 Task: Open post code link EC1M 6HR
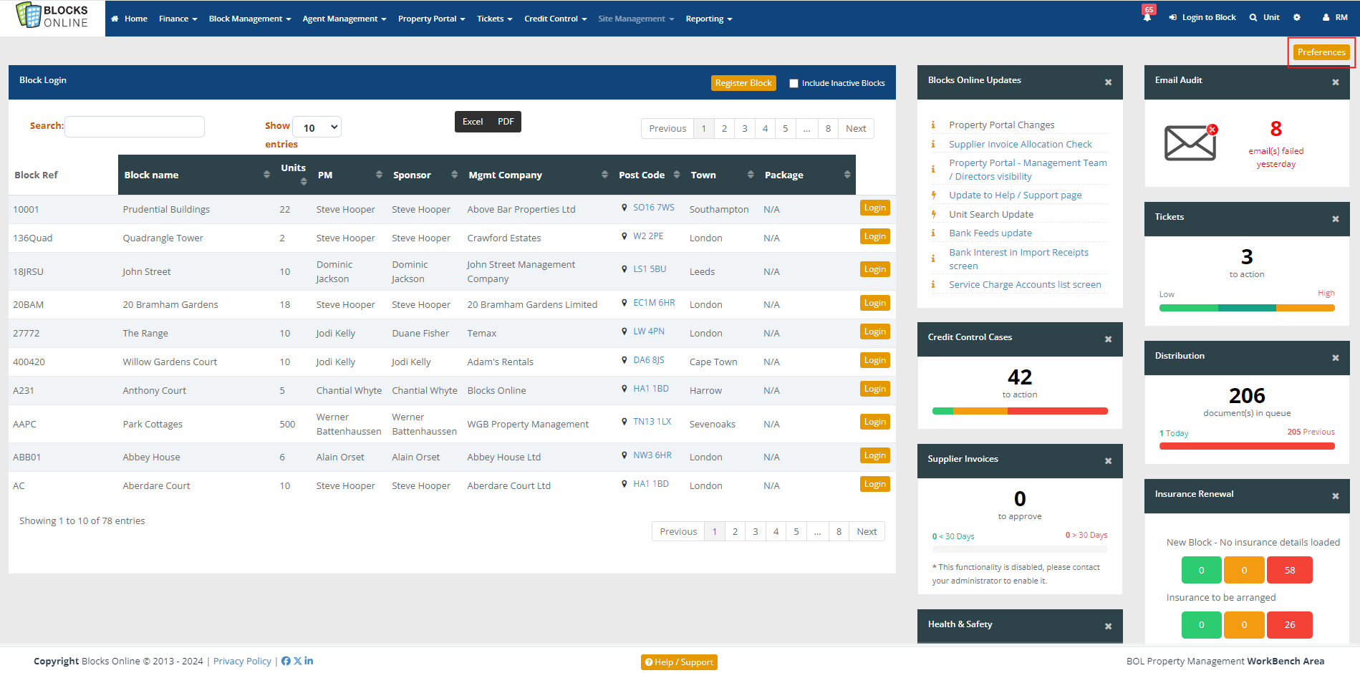[x=654, y=303]
